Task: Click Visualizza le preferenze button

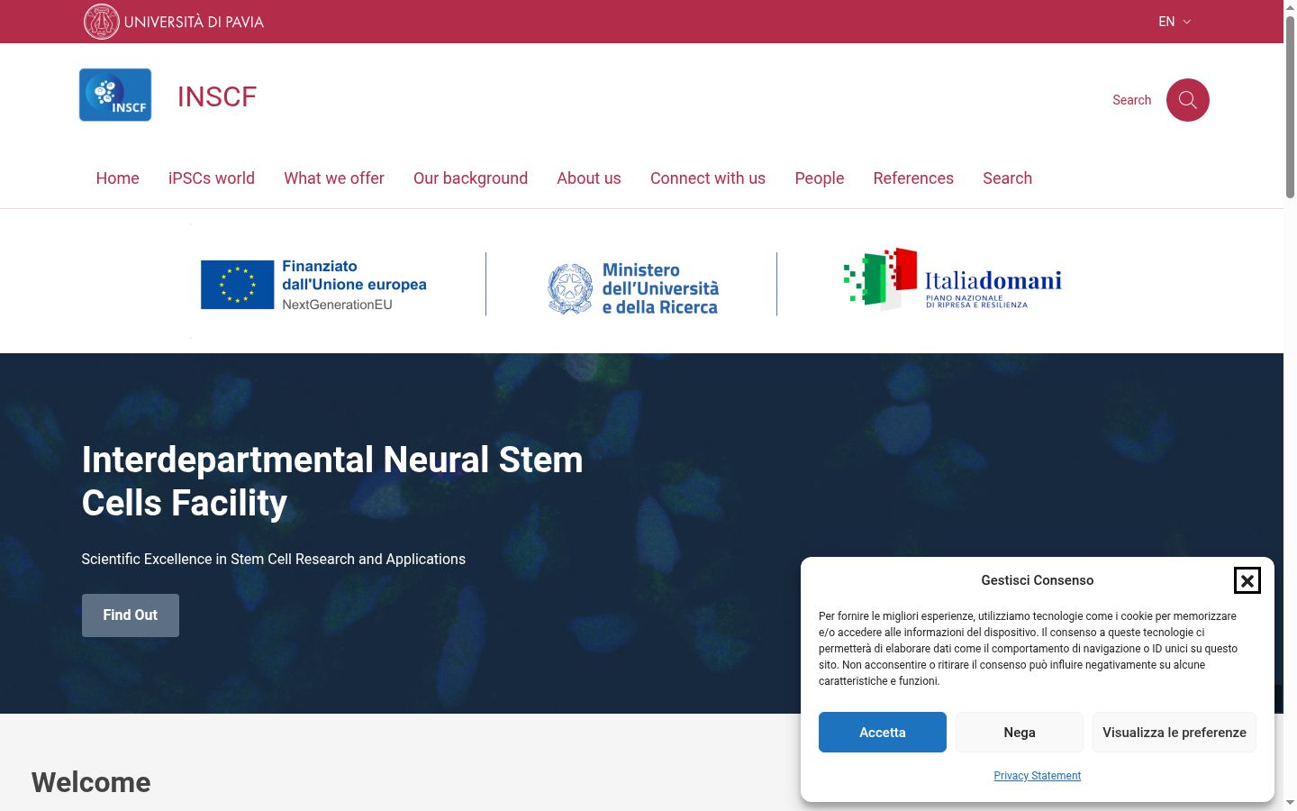Action: pos(1175,733)
